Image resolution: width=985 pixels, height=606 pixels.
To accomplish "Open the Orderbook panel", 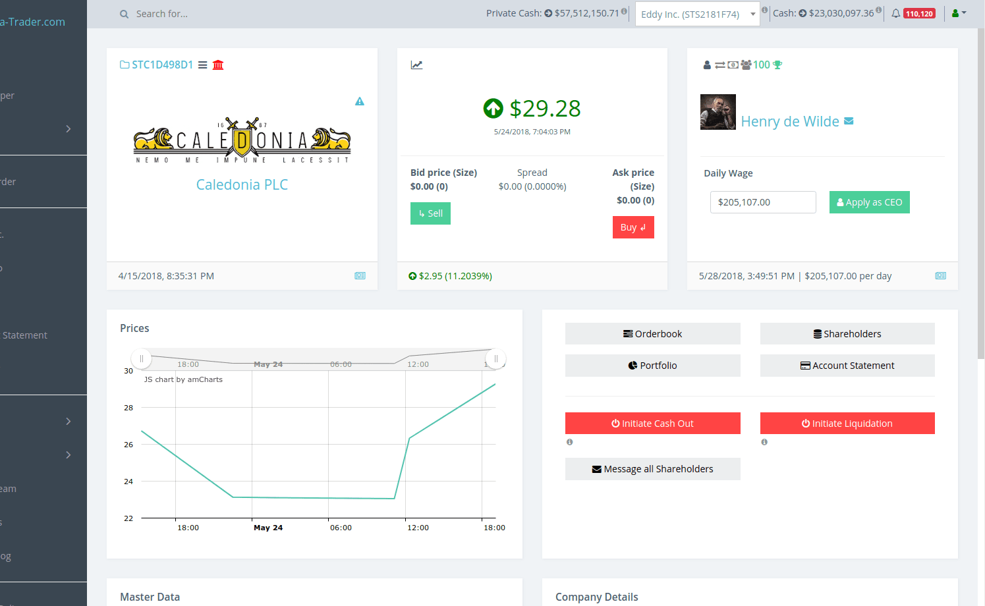I will coord(652,333).
